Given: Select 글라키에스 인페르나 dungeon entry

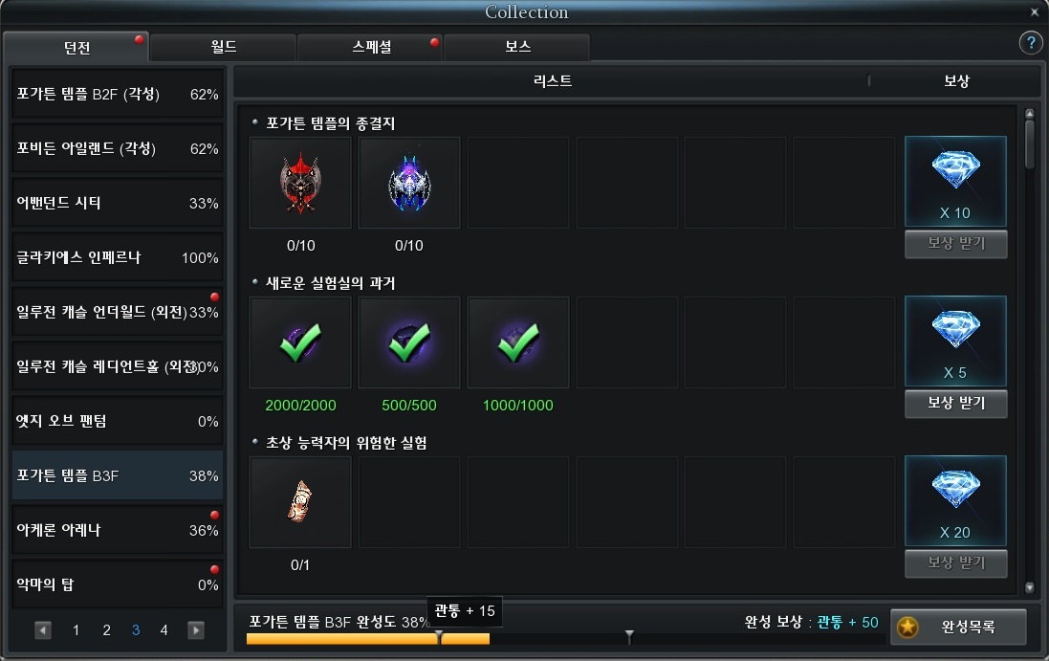Looking at the screenshot, I should click(x=118, y=257).
